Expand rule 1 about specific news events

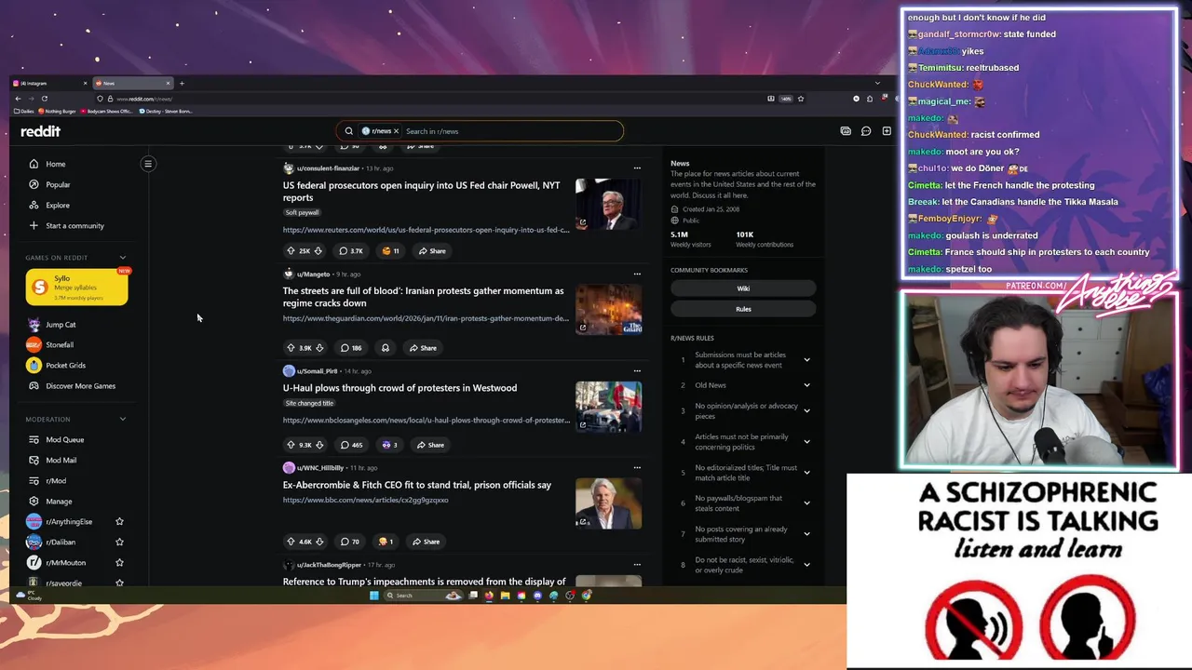coord(806,360)
